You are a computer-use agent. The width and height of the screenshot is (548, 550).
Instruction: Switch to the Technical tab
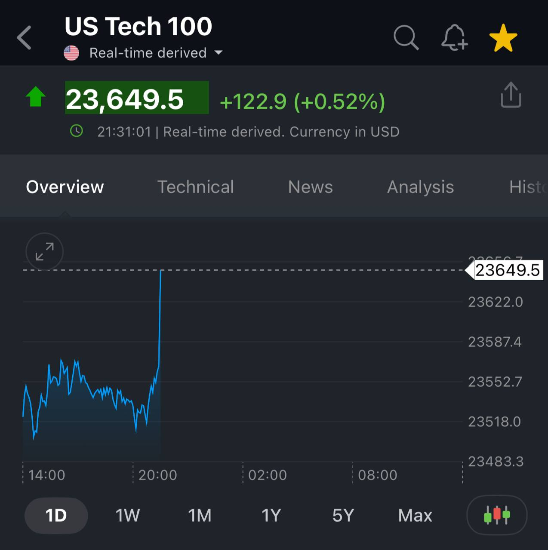click(x=195, y=187)
